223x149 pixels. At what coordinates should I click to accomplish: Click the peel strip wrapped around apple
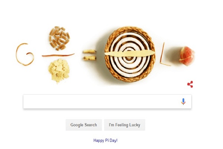point(186,58)
